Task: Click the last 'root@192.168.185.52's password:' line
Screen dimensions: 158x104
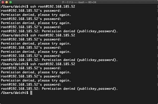Action: click(31, 84)
